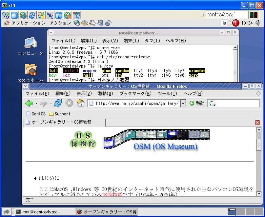Open the Firefox window menu button in title bar

pos(26,86)
